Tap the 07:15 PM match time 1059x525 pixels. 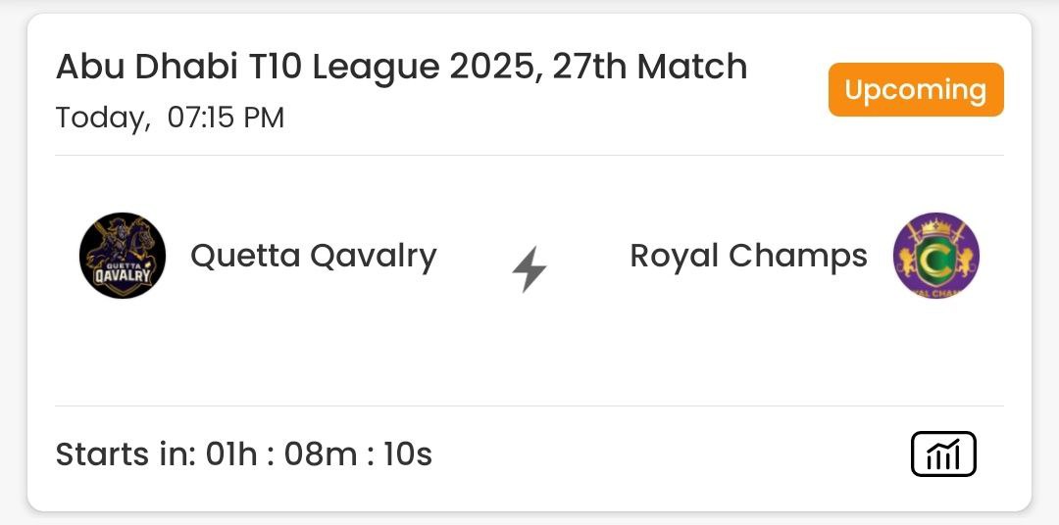pos(226,119)
